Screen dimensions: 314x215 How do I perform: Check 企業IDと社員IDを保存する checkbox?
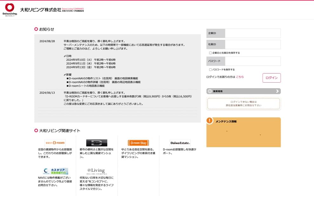coord(210,53)
